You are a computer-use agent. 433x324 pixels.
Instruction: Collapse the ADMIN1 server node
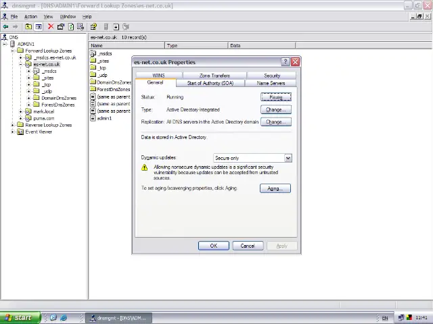5,44
